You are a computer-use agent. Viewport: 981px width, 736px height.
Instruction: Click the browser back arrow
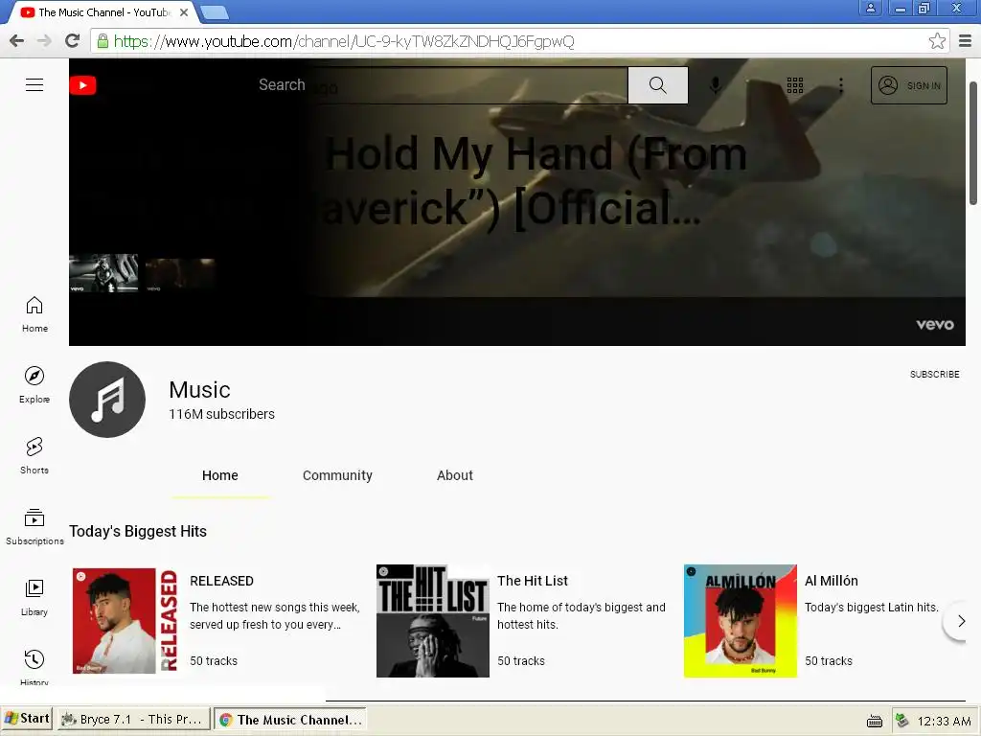click(17, 41)
